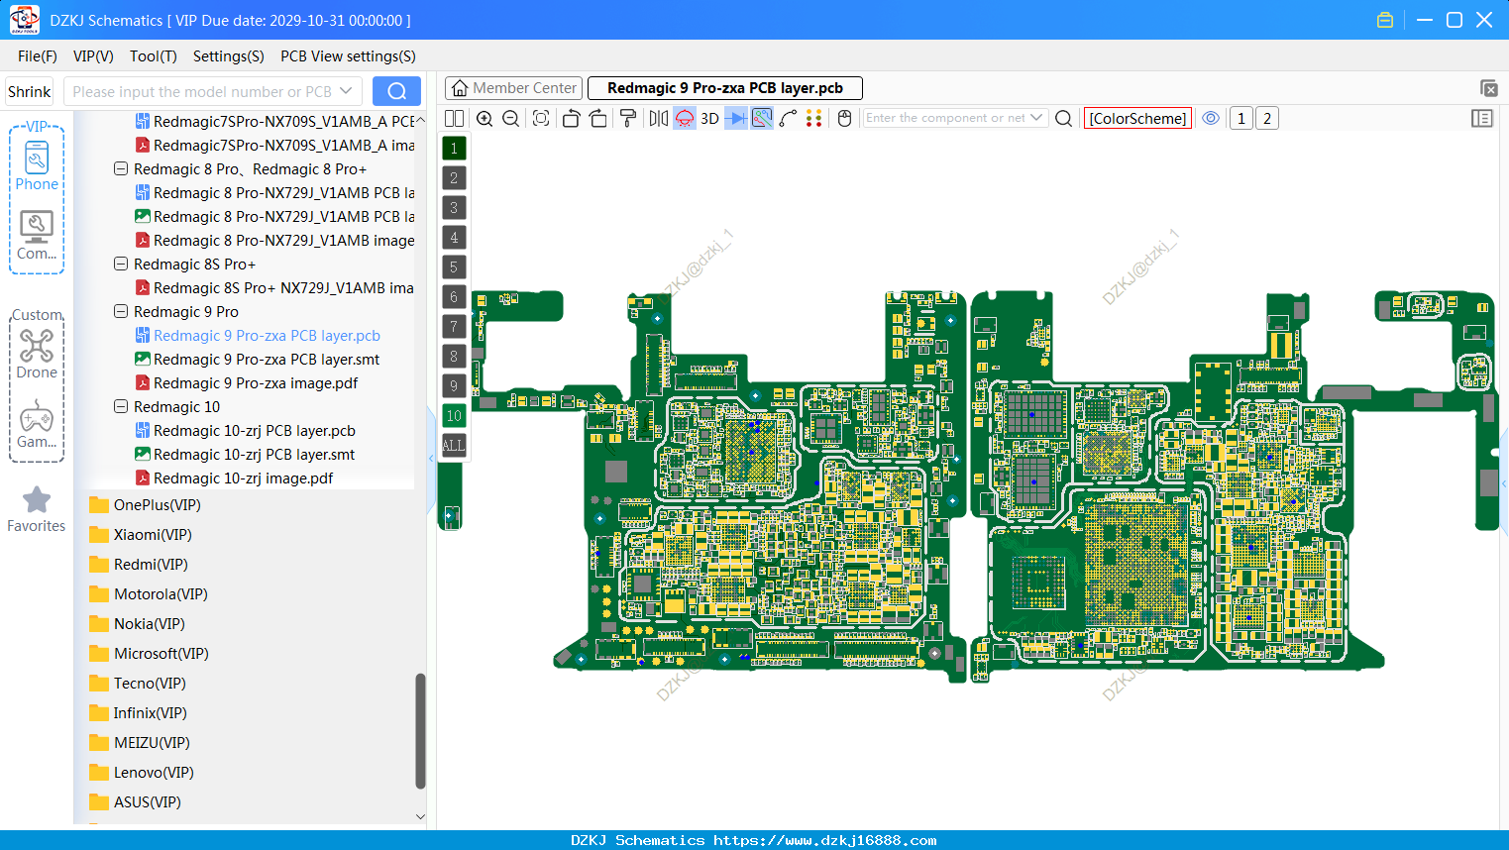Rotate the board clockwise

tap(597, 118)
